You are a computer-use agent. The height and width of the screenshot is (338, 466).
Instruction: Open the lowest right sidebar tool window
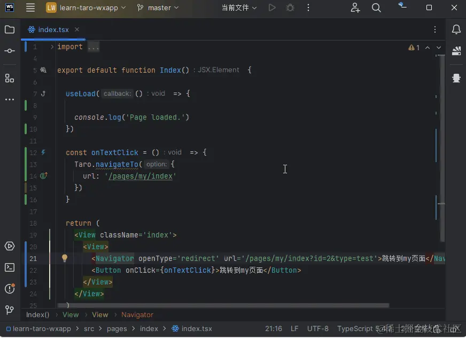(x=456, y=78)
